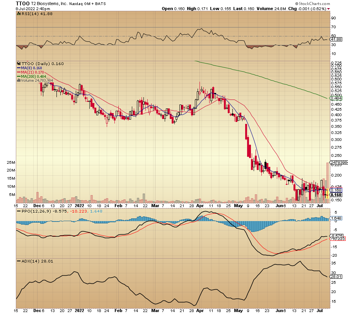Screen dimensions: 348x314
Task: Click the 5M volume axis label
Action: pyautogui.click(x=12, y=195)
